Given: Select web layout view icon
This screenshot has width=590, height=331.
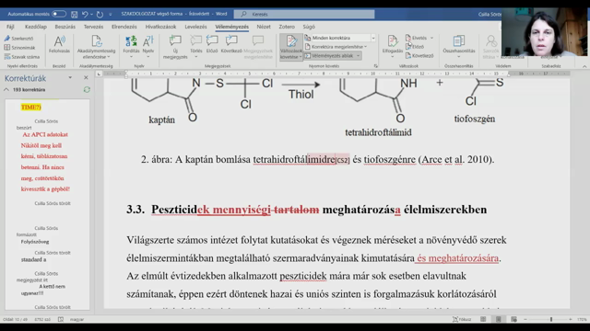Looking at the screenshot, I should 513,319.
